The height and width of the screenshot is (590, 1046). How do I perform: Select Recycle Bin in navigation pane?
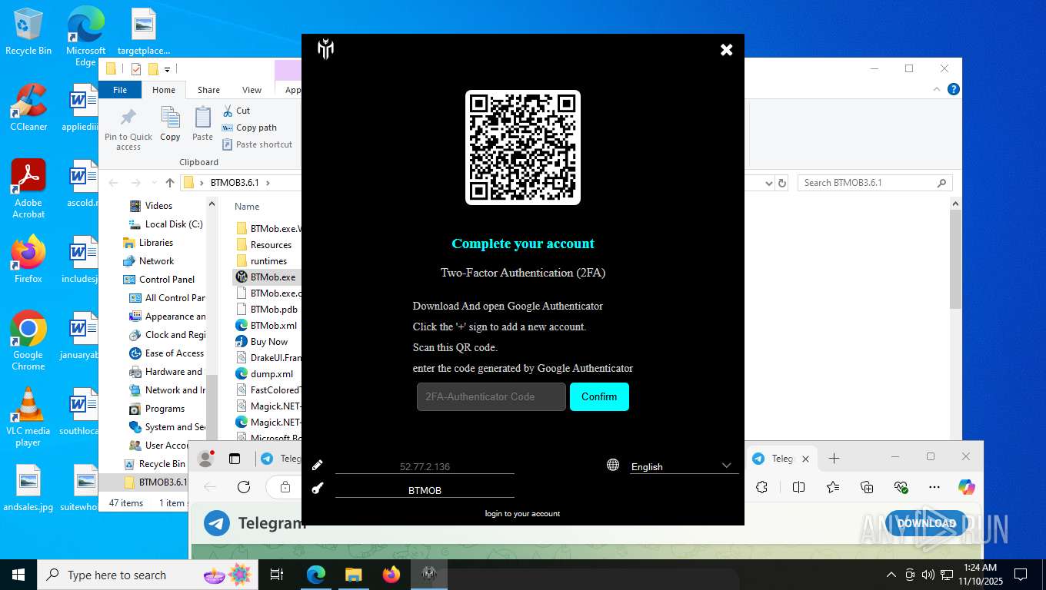coord(162,464)
